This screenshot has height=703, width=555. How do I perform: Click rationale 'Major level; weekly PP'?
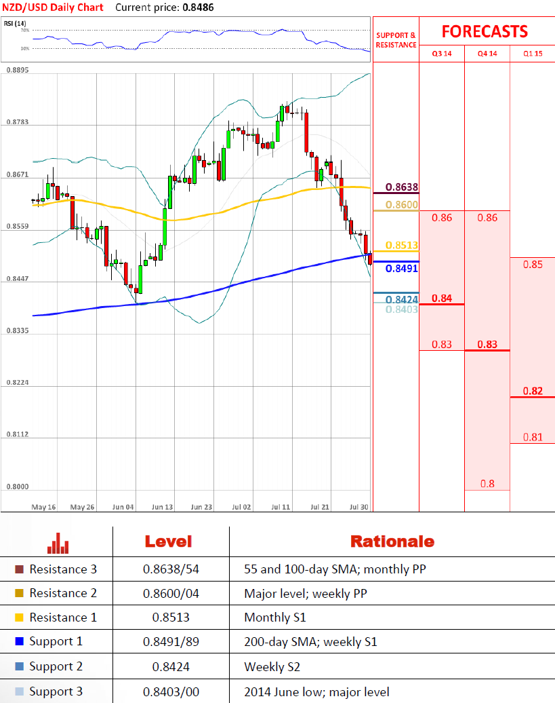(305, 594)
